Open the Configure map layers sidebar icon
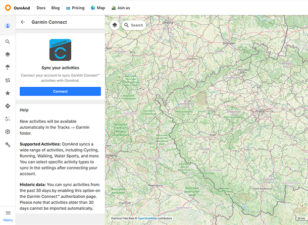The image size is (308, 225). tap(8, 54)
